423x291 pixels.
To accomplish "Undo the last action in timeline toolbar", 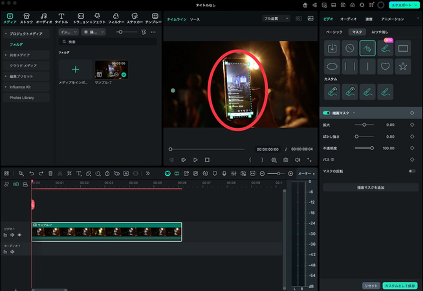I will [x=32, y=173].
